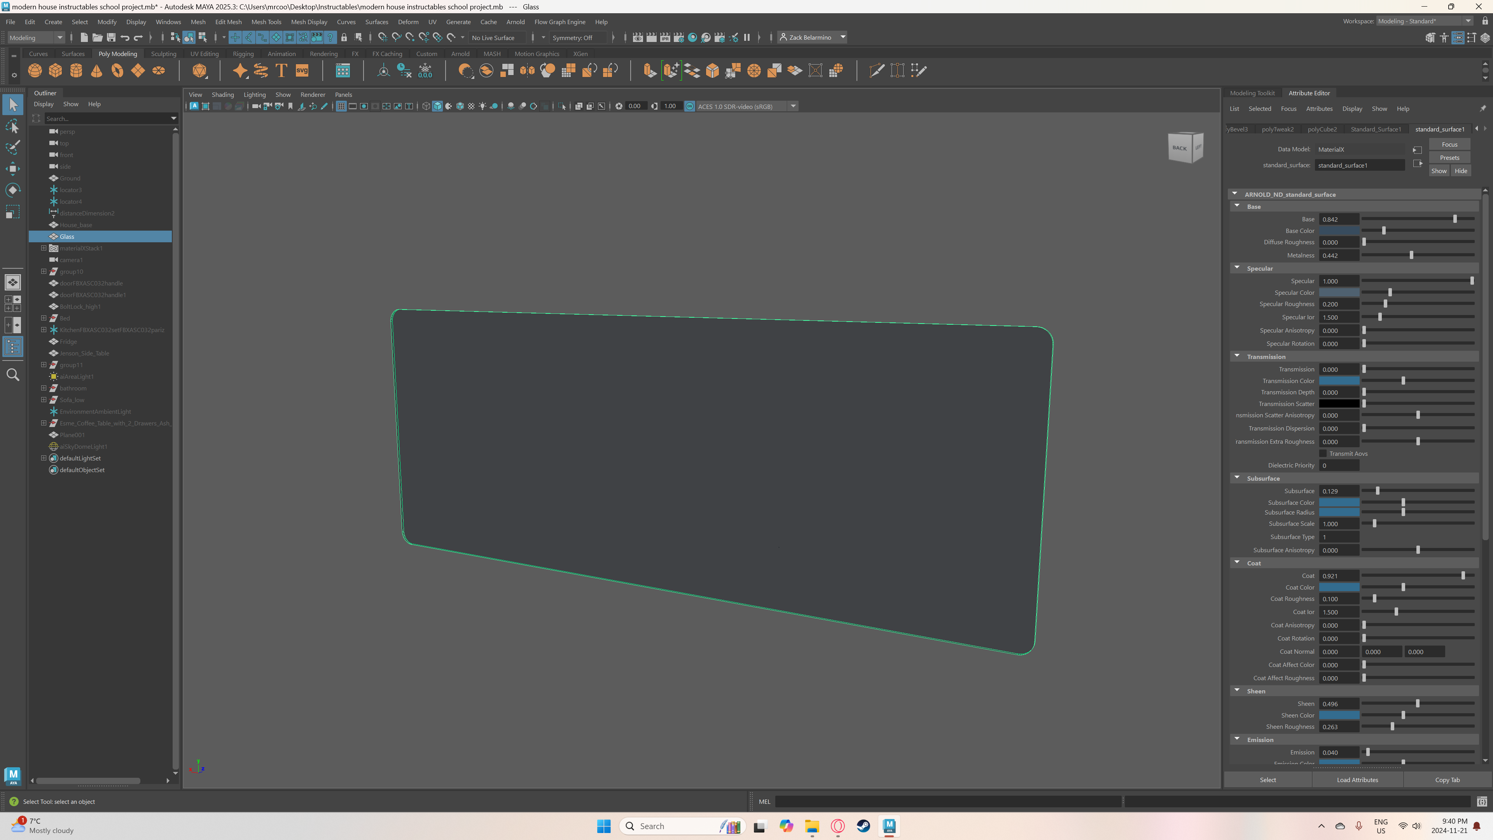Click the Undo icon in status line
Image resolution: width=1493 pixels, height=840 pixels.
point(124,38)
